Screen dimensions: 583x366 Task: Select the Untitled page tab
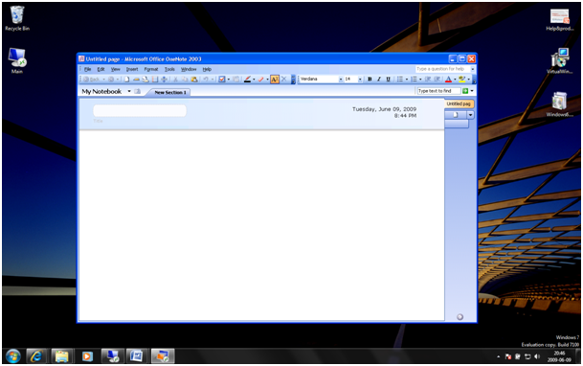click(x=459, y=103)
